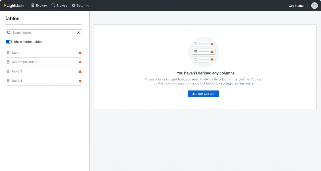The image size is (321, 171).
Task: Click Use our CLI tool button
Action: pyautogui.click(x=204, y=94)
